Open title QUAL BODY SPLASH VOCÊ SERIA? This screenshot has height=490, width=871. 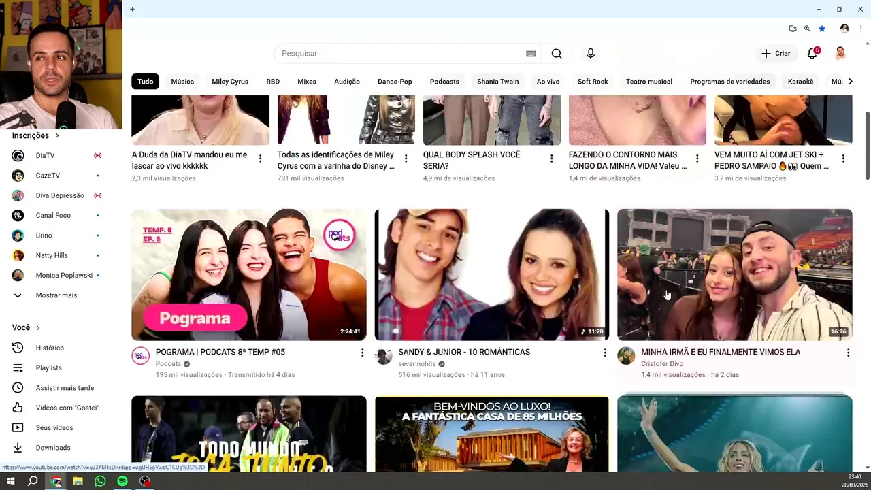tap(472, 160)
